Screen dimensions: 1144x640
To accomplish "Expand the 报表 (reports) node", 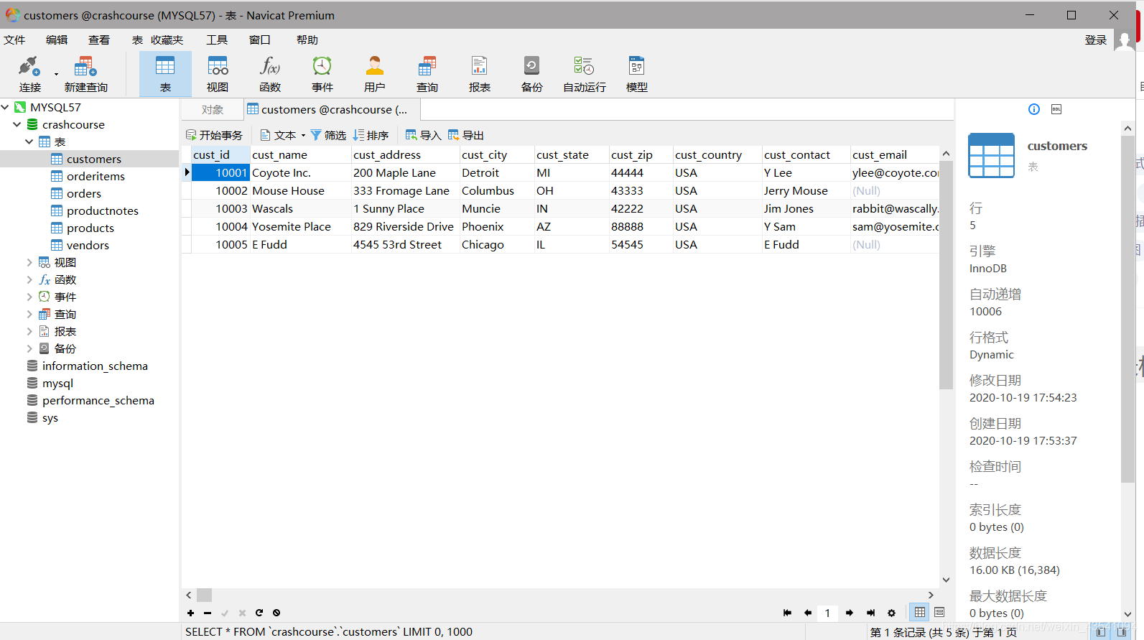I will [29, 331].
